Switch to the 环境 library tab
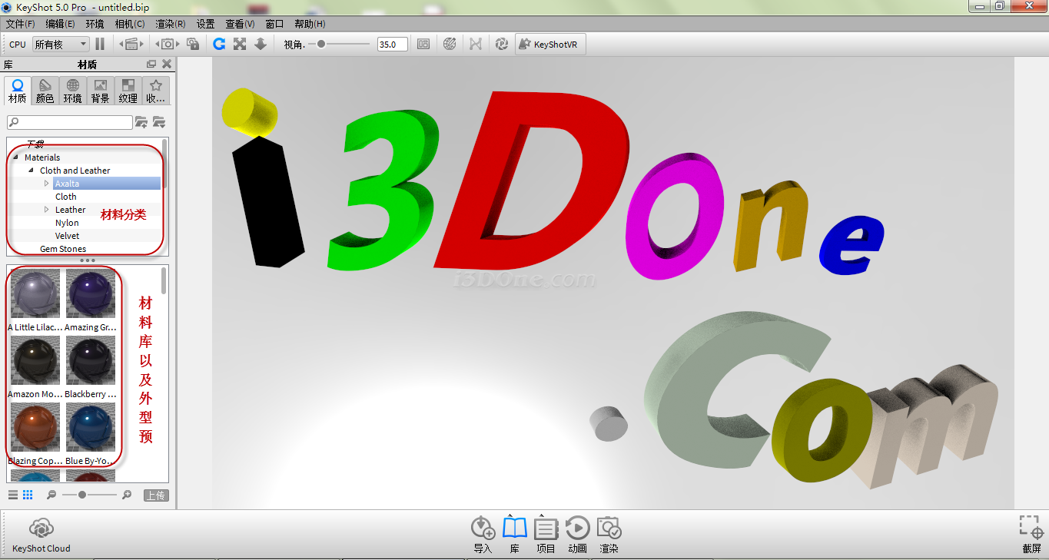Viewport: 1049px width, 560px height. (72, 91)
